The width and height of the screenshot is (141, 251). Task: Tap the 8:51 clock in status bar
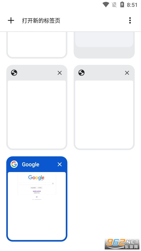coord(132,5)
